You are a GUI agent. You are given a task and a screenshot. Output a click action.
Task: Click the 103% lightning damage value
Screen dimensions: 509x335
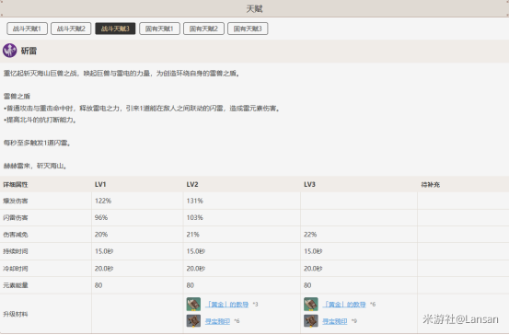point(195,217)
